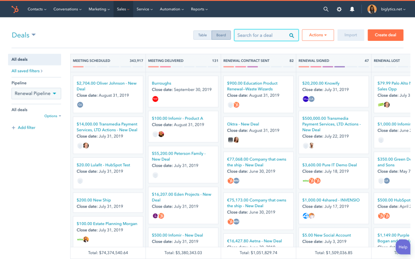Click the magnifier icon inside deal search
Image resolution: width=415 pixels, height=259 pixels.
291,36
